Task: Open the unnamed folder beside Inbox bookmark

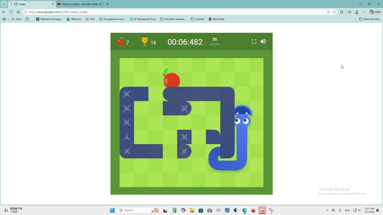Action: [x=28, y=19]
